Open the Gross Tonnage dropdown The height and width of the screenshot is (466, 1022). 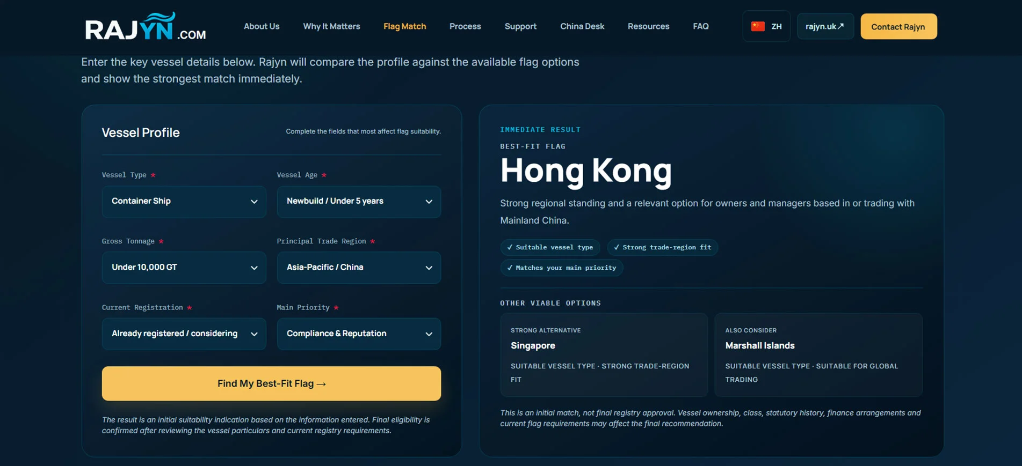[x=184, y=268]
